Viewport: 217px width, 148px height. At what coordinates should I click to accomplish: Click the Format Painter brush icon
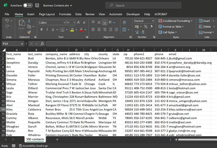[x=29, y=32]
